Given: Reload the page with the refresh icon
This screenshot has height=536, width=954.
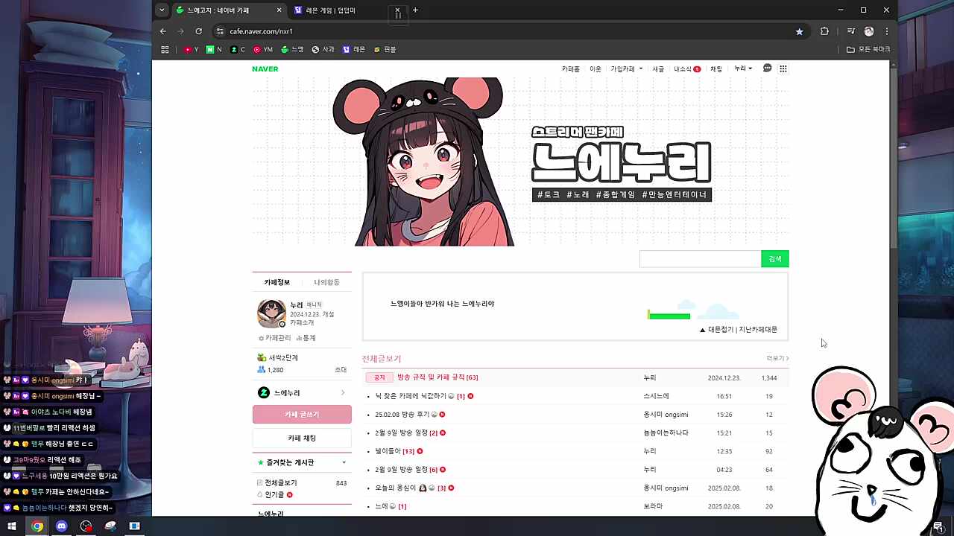Looking at the screenshot, I should [199, 31].
